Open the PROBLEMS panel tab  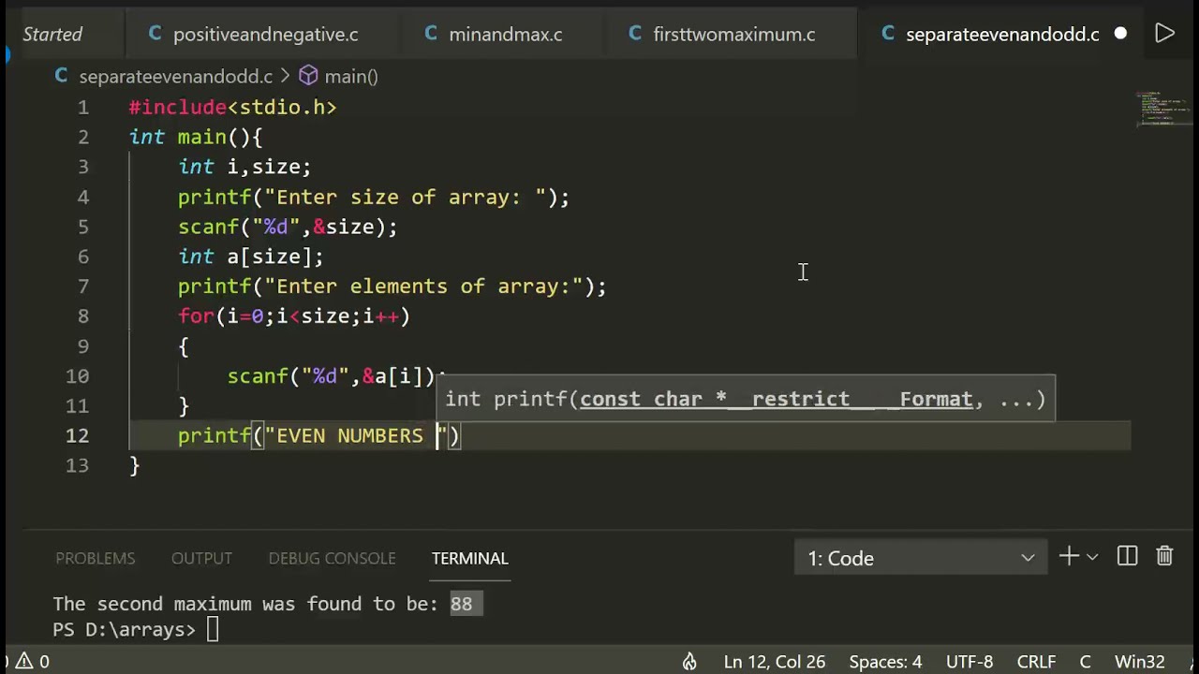(95, 558)
